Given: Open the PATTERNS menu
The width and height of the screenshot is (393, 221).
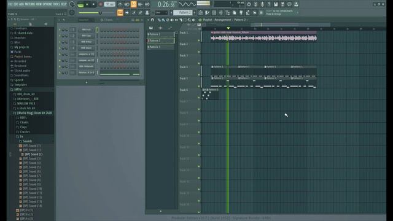Looking at the screenshot, I should (30, 4).
